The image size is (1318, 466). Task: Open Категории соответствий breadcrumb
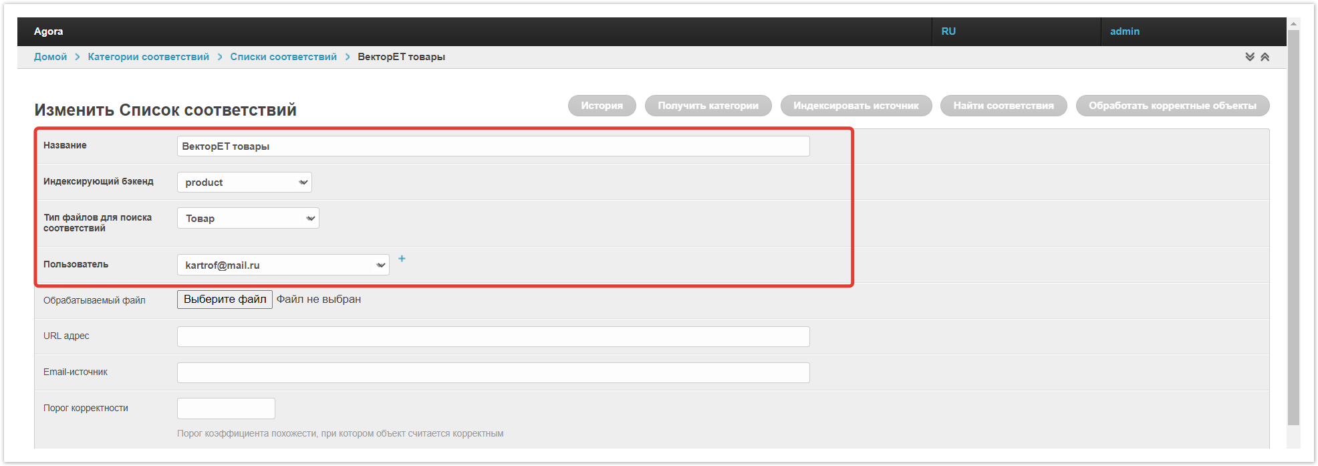(x=148, y=57)
